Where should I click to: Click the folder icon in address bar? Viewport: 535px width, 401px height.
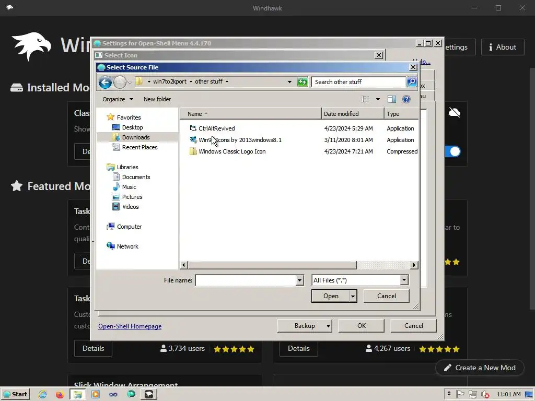pyautogui.click(x=139, y=81)
